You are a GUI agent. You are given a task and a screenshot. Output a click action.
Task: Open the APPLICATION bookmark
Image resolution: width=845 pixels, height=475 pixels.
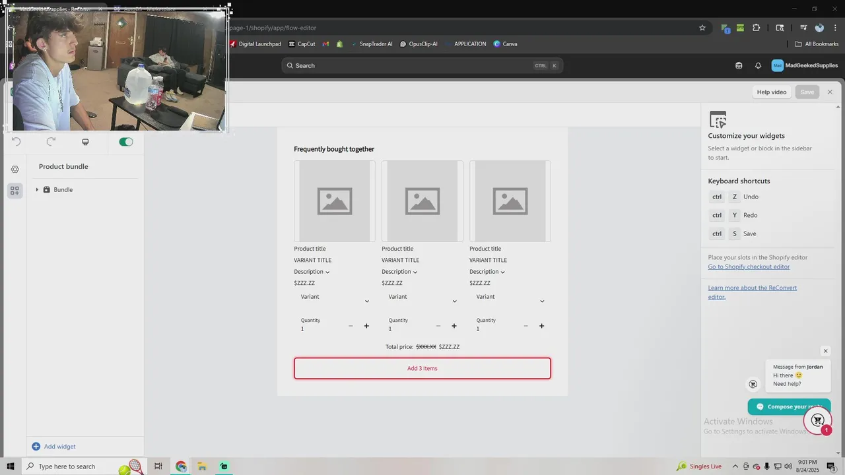click(465, 44)
